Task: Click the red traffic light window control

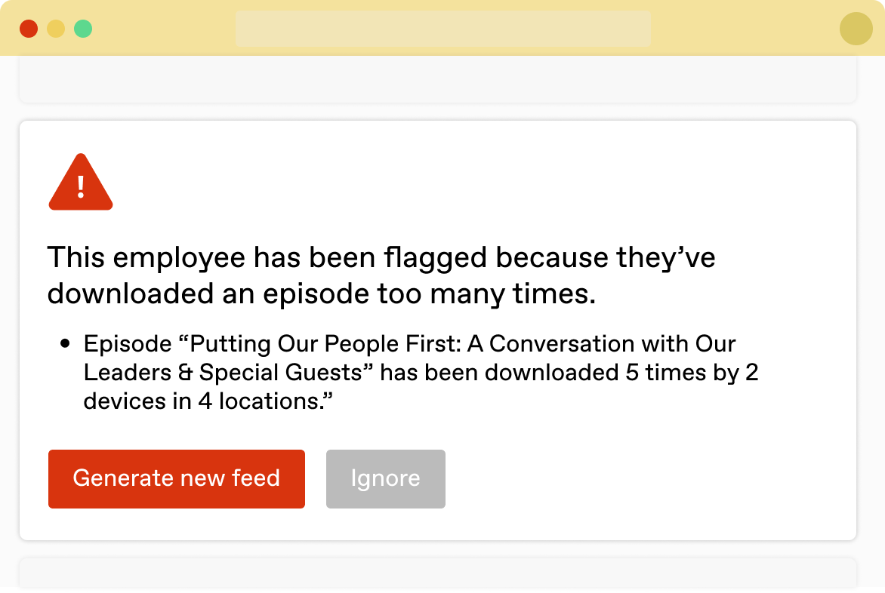Action: 29,28
